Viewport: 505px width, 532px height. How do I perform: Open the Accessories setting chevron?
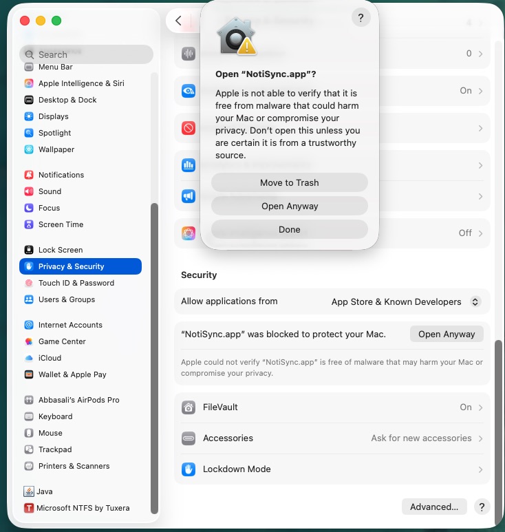pyautogui.click(x=480, y=438)
